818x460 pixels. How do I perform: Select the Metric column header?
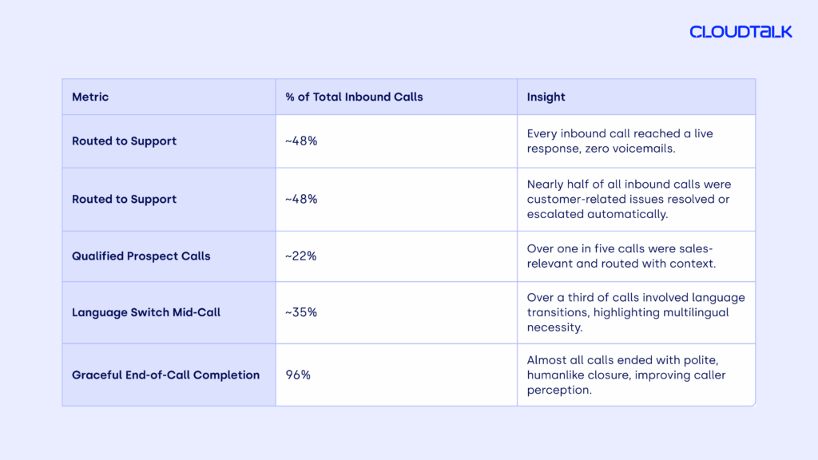pos(90,97)
